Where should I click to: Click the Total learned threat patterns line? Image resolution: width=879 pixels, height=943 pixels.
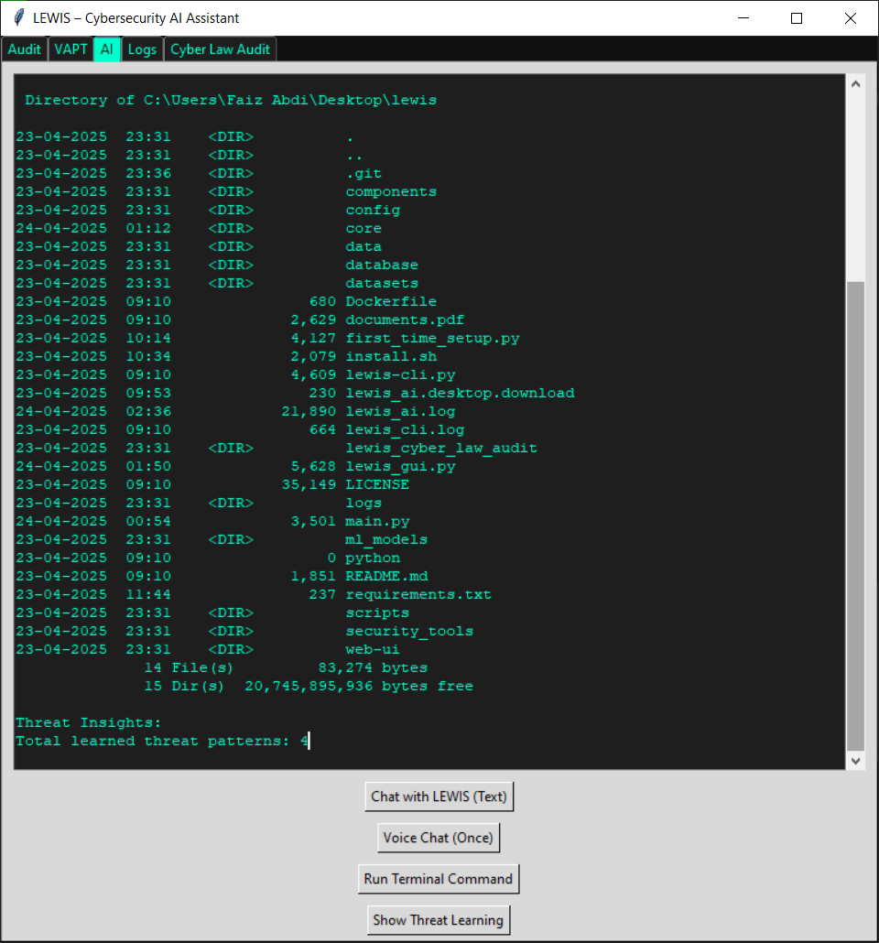coord(162,741)
